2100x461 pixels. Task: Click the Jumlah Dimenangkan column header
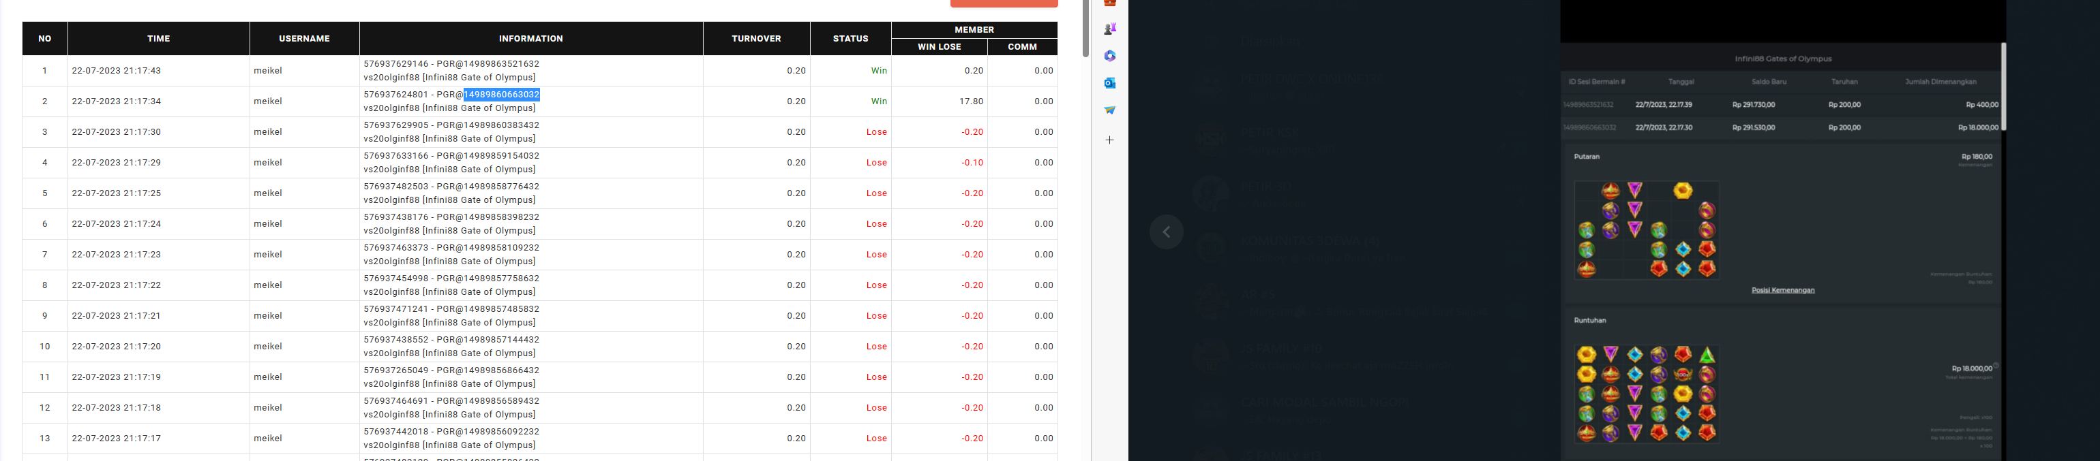(1940, 82)
